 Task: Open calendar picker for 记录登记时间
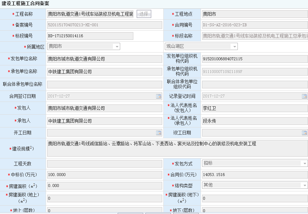(304, 96)
